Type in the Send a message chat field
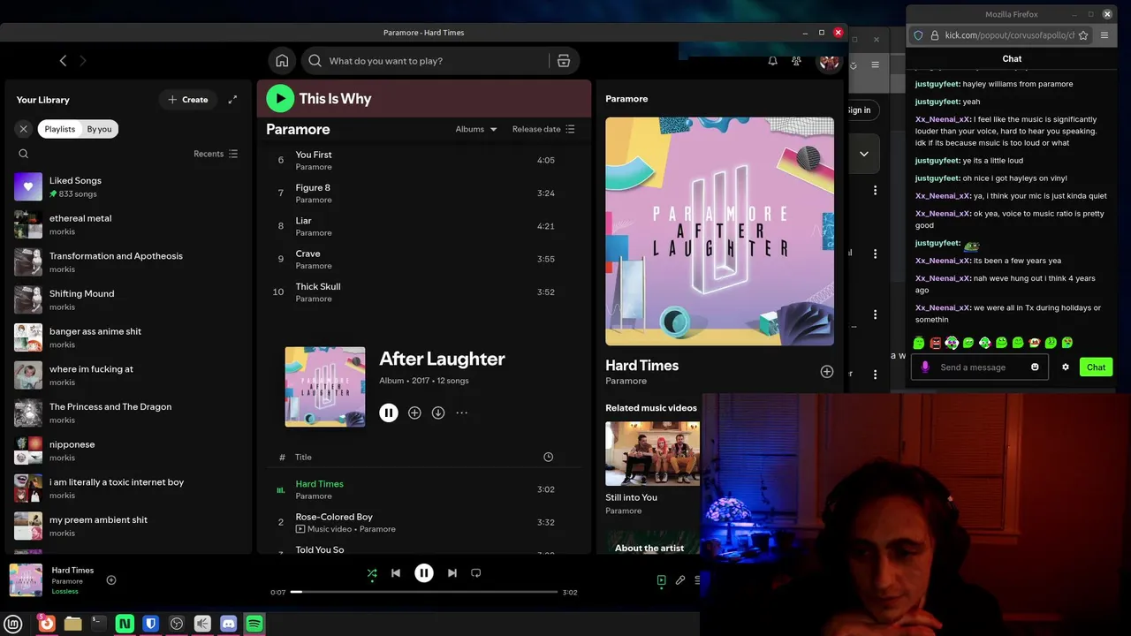The image size is (1131, 636). pyautogui.click(x=979, y=367)
